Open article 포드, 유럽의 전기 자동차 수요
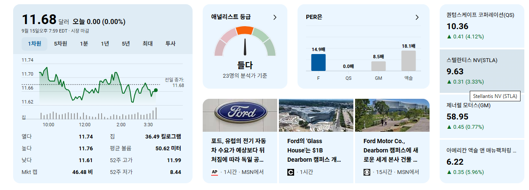The height and width of the screenshot is (190, 529). (x=239, y=150)
